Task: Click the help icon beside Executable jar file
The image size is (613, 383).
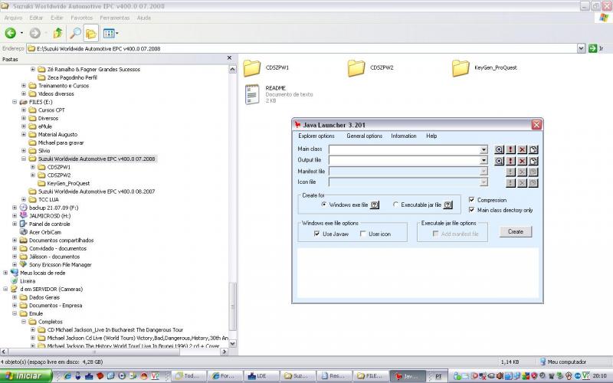Action: (448, 205)
